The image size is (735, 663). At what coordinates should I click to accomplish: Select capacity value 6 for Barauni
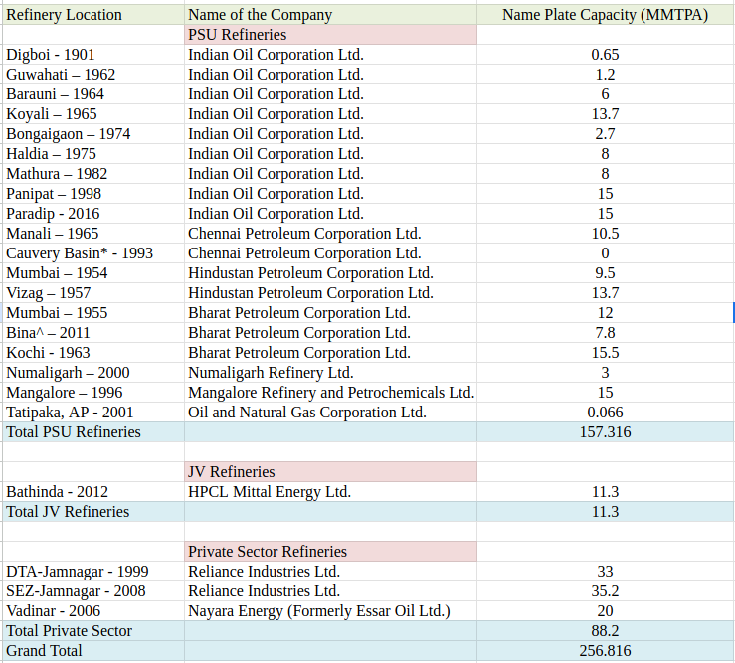click(x=606, y=94)
